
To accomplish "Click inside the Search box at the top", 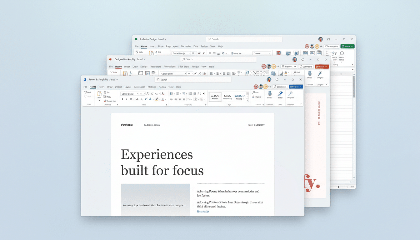I will pos(193,79).
